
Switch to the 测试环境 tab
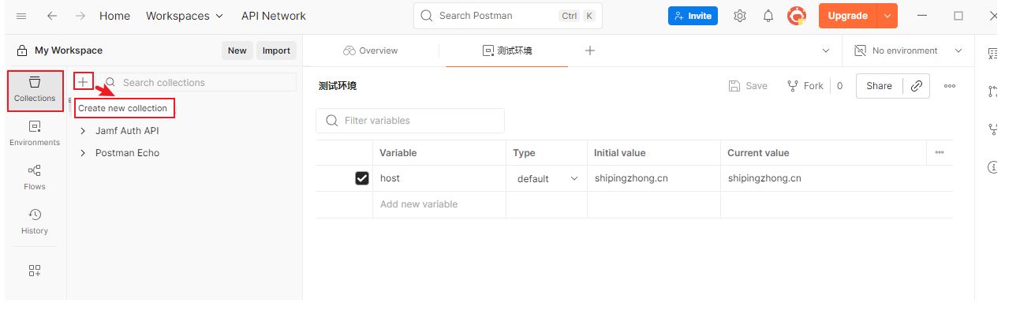(507, 50)
